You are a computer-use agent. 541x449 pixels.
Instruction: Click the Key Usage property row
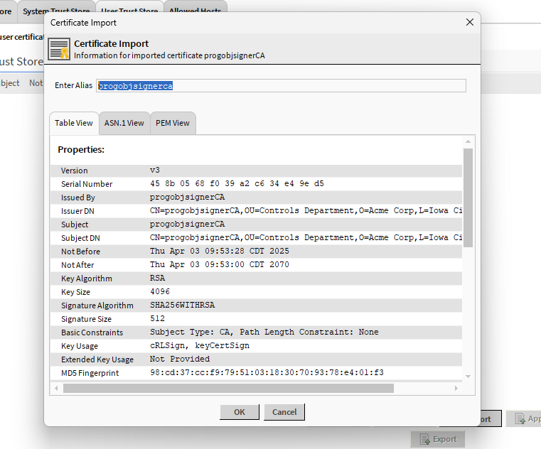(256, 346)
